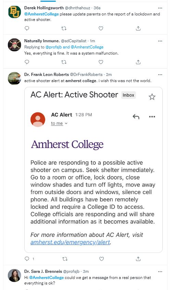Like the Naturally Immune tweet
The width and height of the screenshot is (173, 290).
pyautogui.click(x=101, y=62)
